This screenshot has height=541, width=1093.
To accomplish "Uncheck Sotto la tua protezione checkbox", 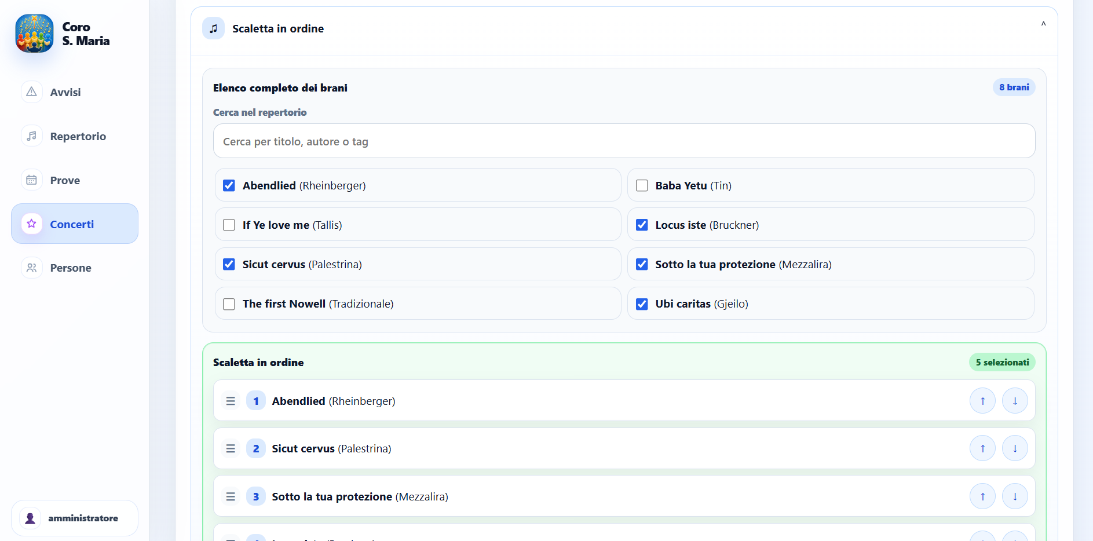I will coord(642,264).
